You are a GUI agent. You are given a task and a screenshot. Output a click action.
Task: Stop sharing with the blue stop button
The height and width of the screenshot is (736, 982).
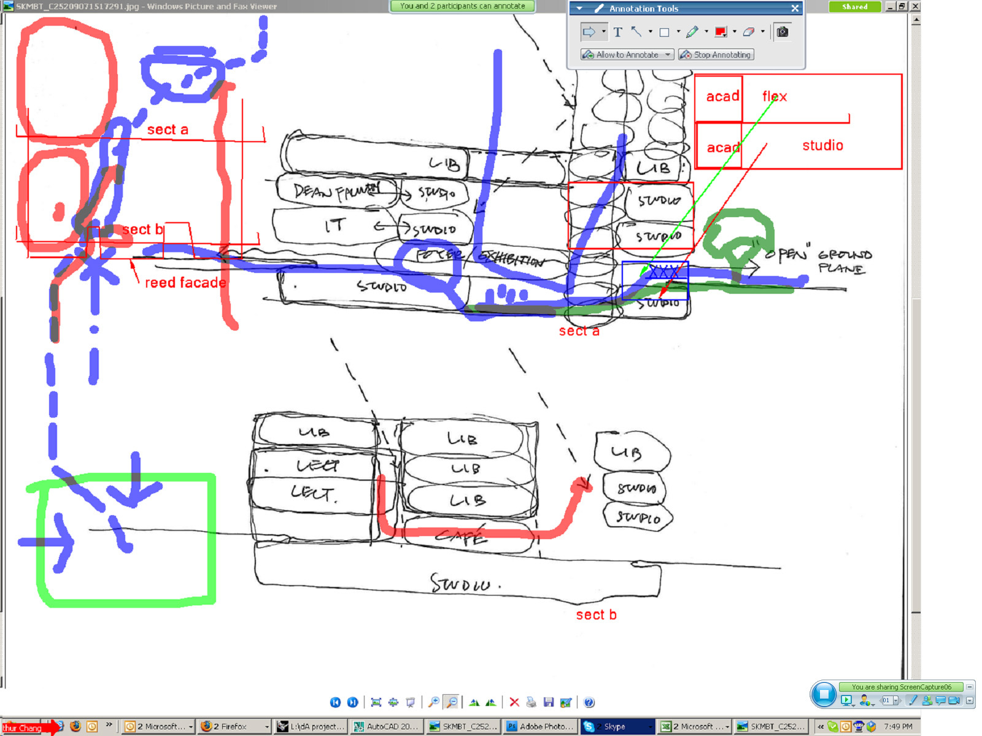[824, 694]
